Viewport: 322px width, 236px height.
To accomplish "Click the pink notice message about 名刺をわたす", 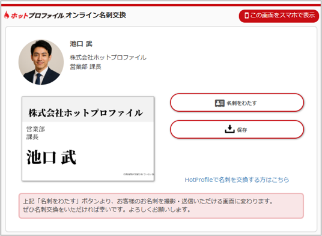I will (161, 205).
